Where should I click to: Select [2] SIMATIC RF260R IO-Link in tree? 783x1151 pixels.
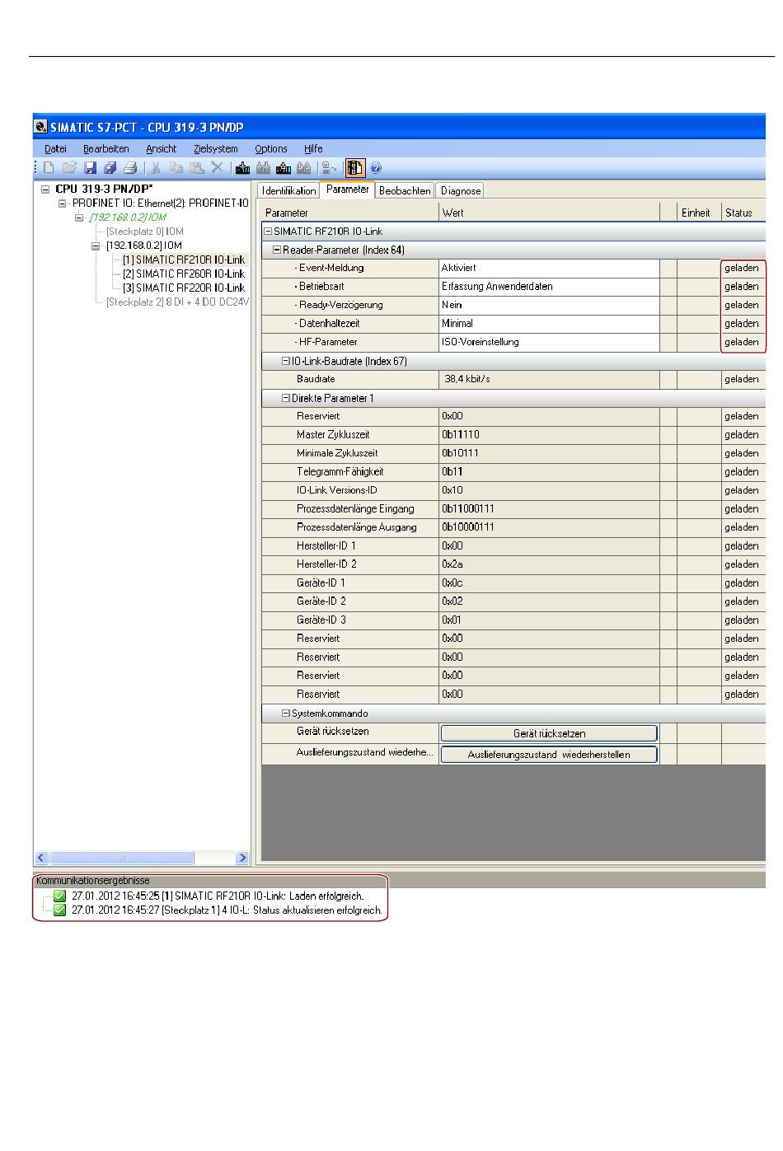(x=184, y=274)
